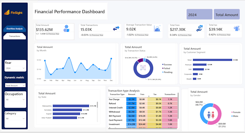245x133 pixels.
Task: Click the Total tax icon
Action: tap(237, 28)
